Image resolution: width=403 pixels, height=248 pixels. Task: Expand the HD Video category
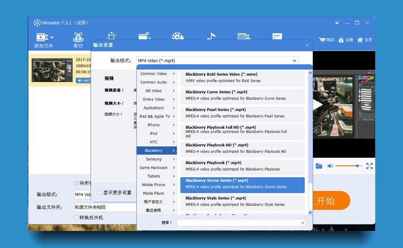coord(157,91)
